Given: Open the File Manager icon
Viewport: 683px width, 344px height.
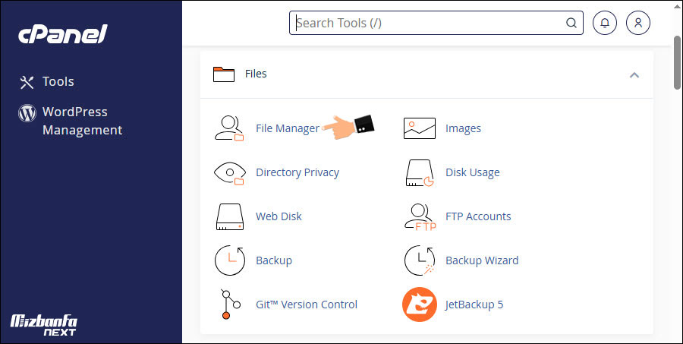Looking at the screenshot, I should pos(229,128).
